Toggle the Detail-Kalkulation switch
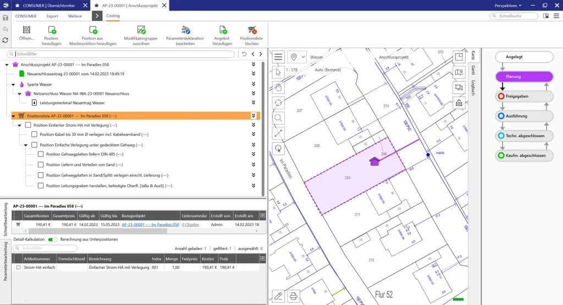This screenshot has height=305, width=563. (53, 240)
